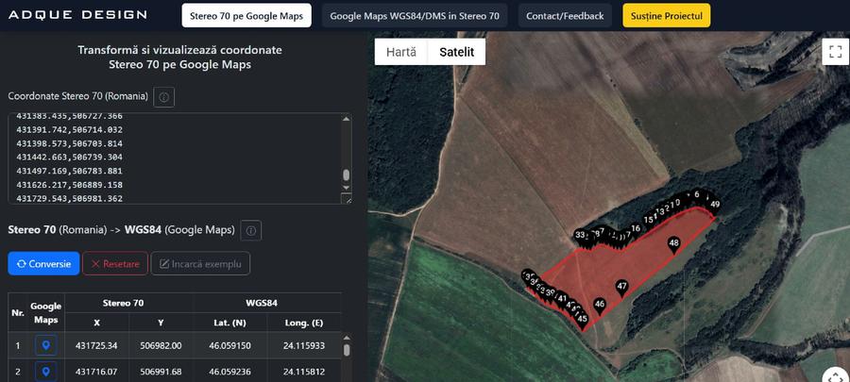Image resolution: width=850 pixels, height=382 pixels.
Task: Click the yellow Susține Proiectul button
Action: pos(666,16)
